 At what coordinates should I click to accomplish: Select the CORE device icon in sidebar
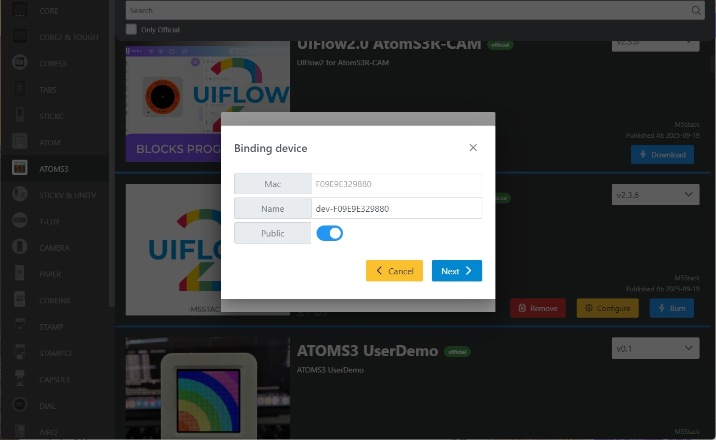[x=20, y=10]
